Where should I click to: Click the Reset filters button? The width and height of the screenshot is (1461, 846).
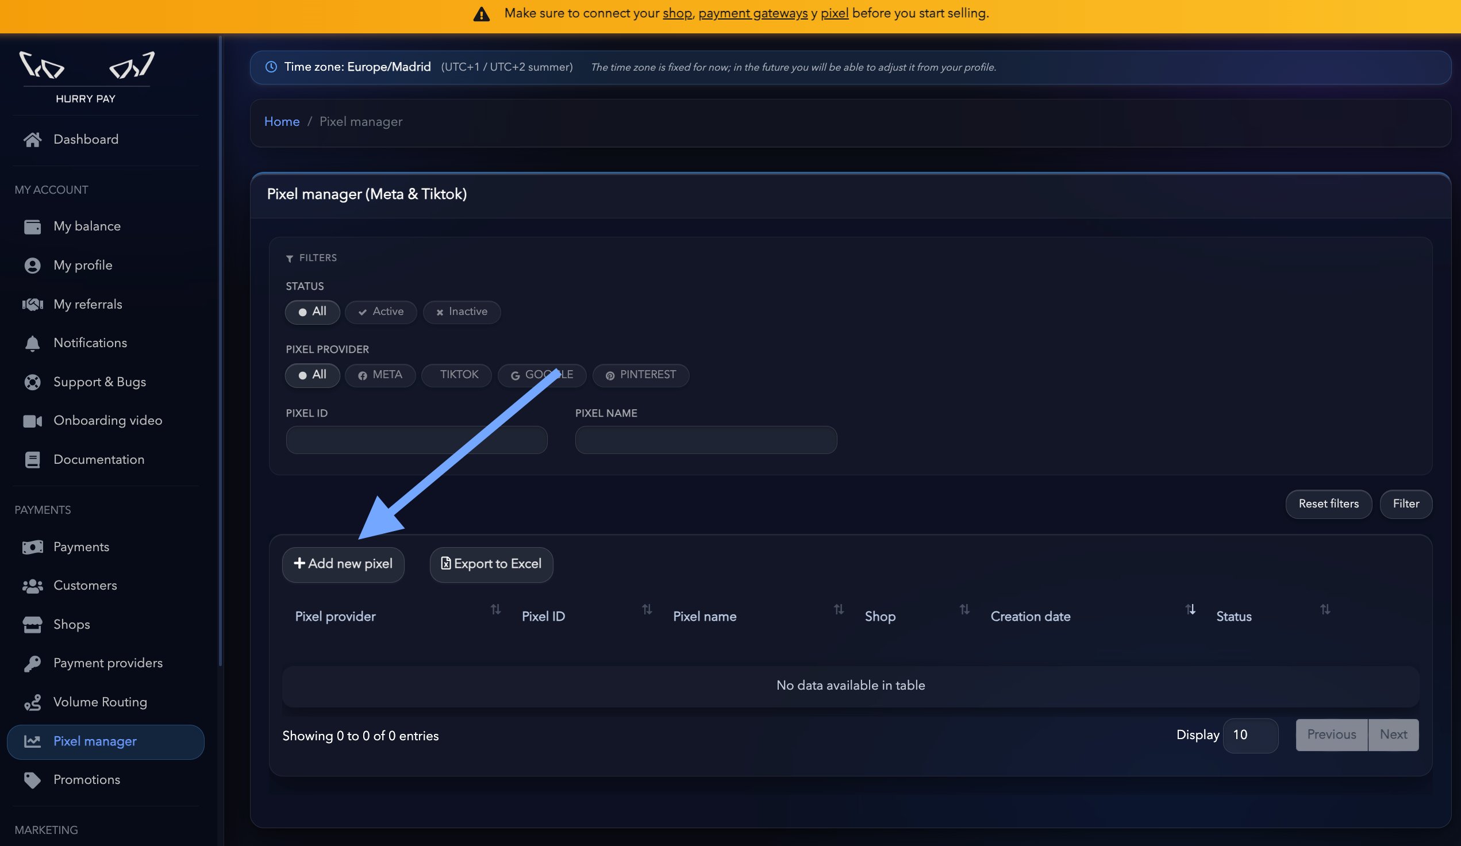tap(1328, 505)
